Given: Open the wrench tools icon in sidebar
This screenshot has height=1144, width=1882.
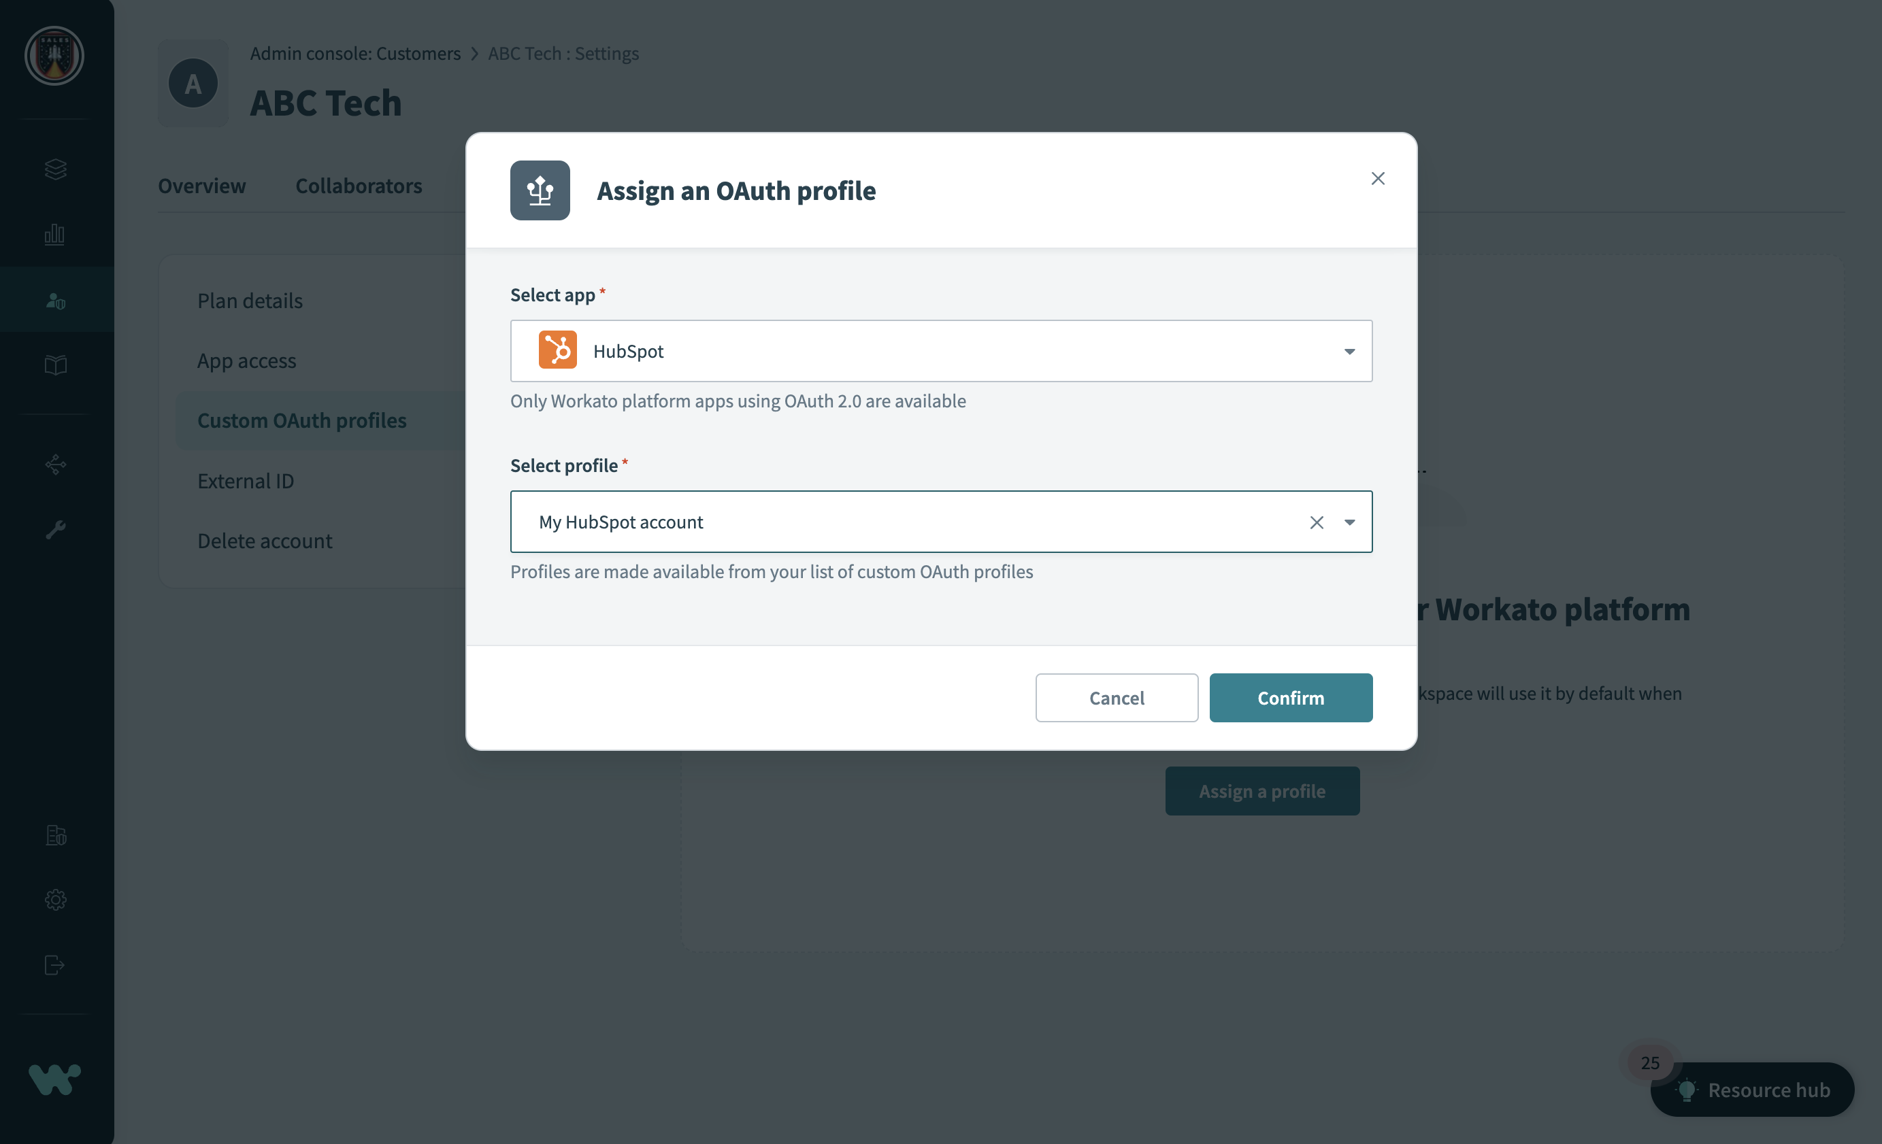Looking at the screenshot, I should (56, 529).
